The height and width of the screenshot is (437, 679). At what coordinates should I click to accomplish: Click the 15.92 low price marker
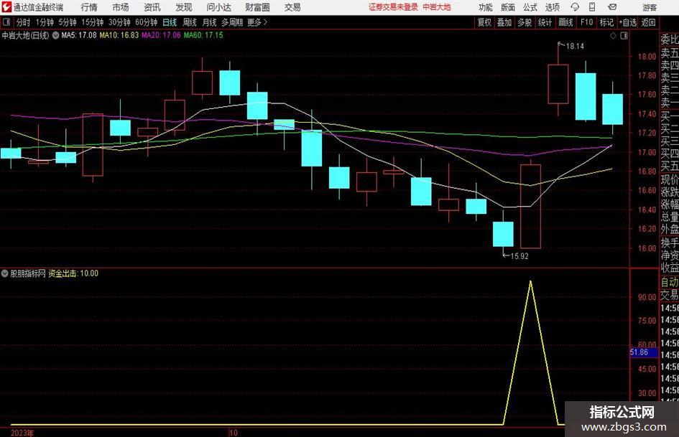click(x=519, y=256)
